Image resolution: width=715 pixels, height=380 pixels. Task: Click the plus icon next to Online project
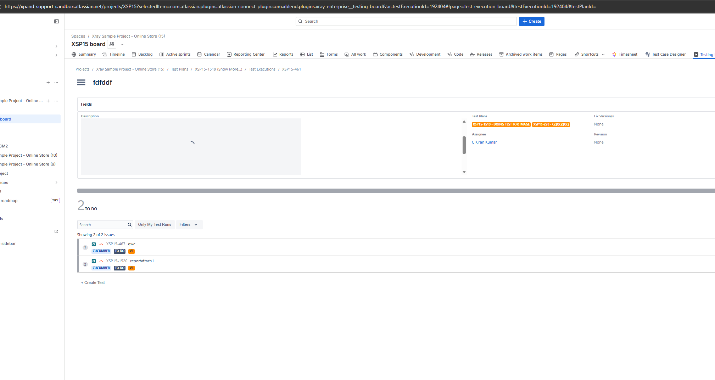pyautogui.click(x=48, y=101)
